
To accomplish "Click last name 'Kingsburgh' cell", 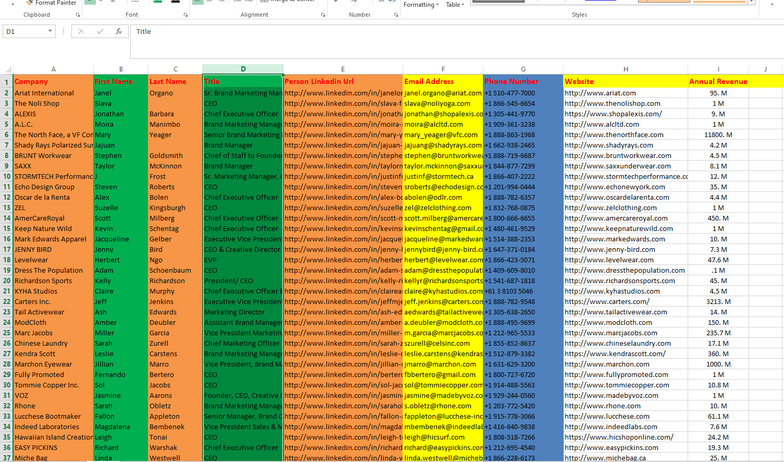I will click(176, 208).
